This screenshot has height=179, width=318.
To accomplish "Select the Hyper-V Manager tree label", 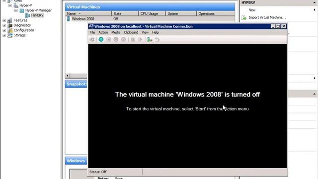I will [x=39, y=10].
